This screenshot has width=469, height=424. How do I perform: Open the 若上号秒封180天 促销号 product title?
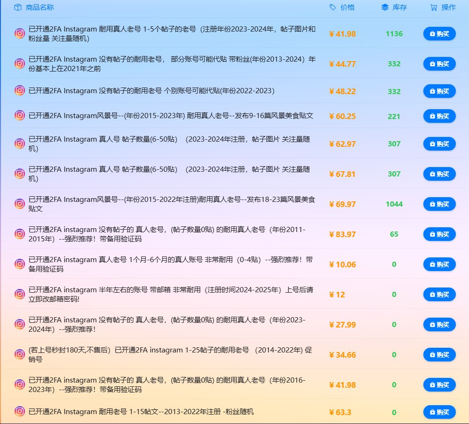click(170, 354)
